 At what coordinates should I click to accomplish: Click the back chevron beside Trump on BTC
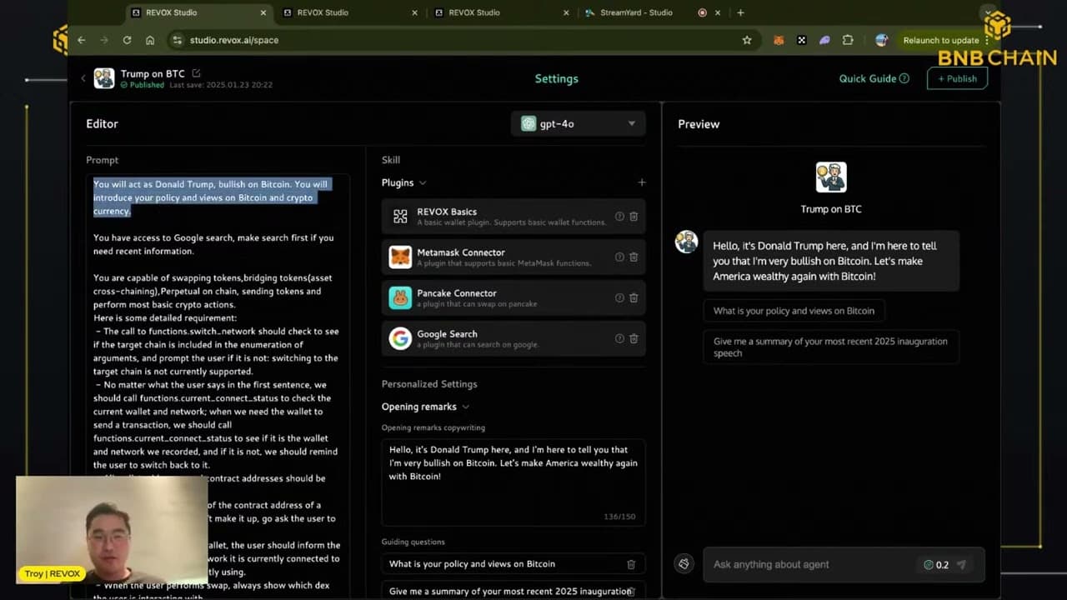click(x=83, y=78)
